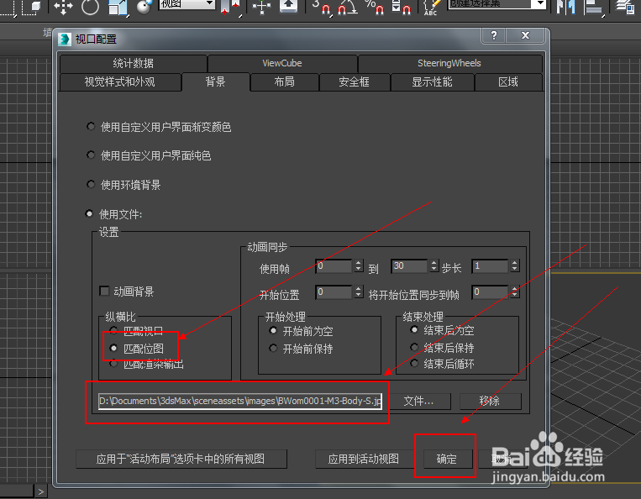Select 使用自定义用户界面渐变颜色 radio option
The height and width of the screenshot is (499, 641).
pyautogui.click(x=91, y=126)
